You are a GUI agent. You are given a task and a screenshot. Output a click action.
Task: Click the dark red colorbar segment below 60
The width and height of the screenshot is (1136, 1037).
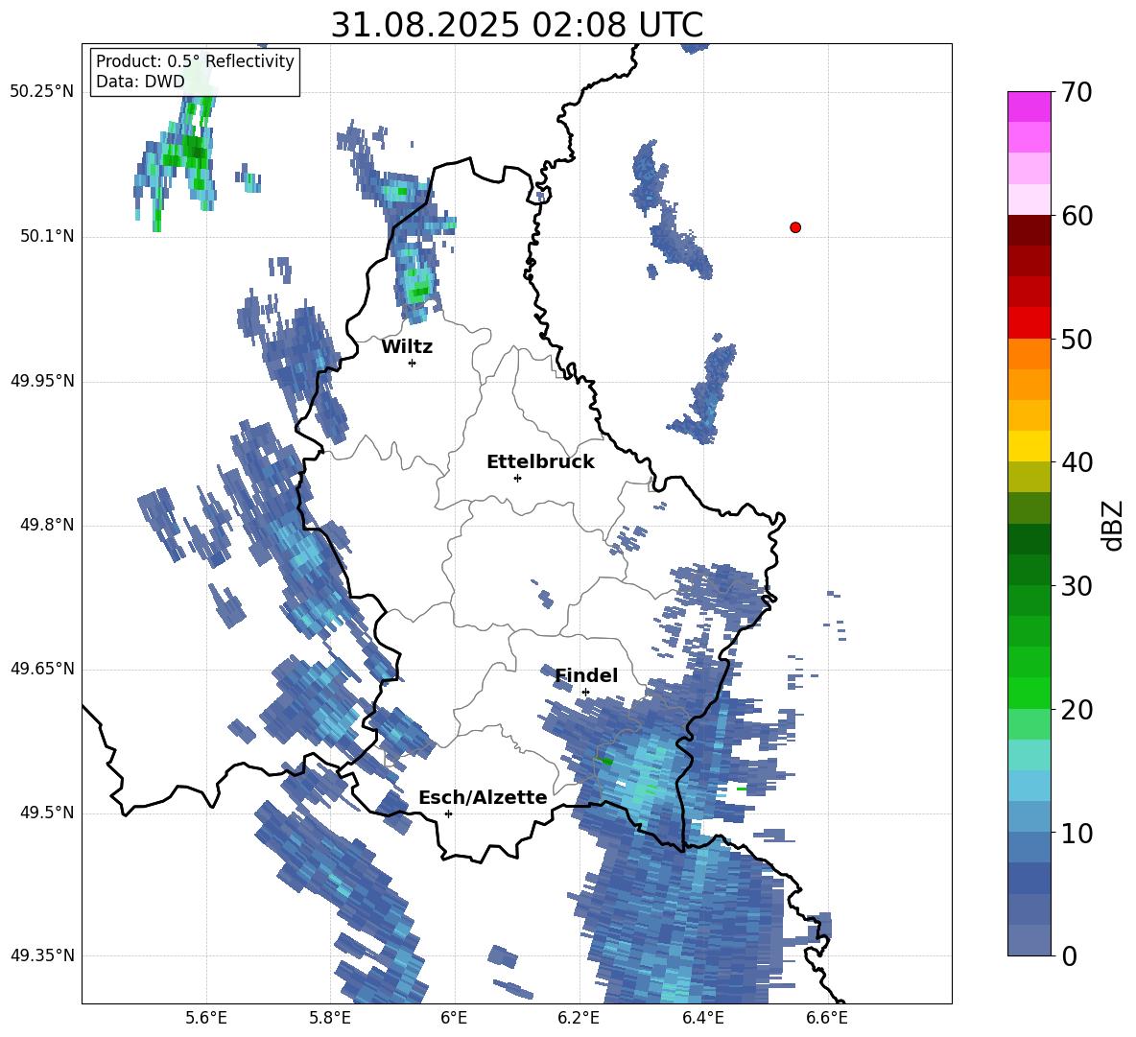[1029, 230]
